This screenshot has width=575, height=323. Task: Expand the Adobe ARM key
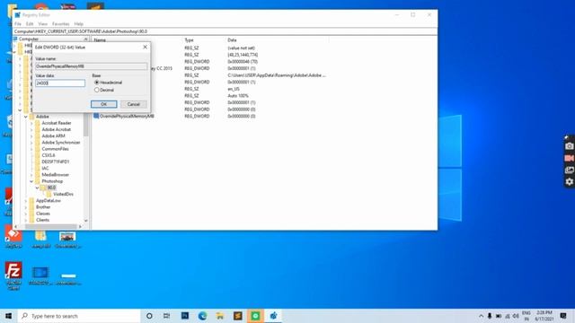(31, 135)
